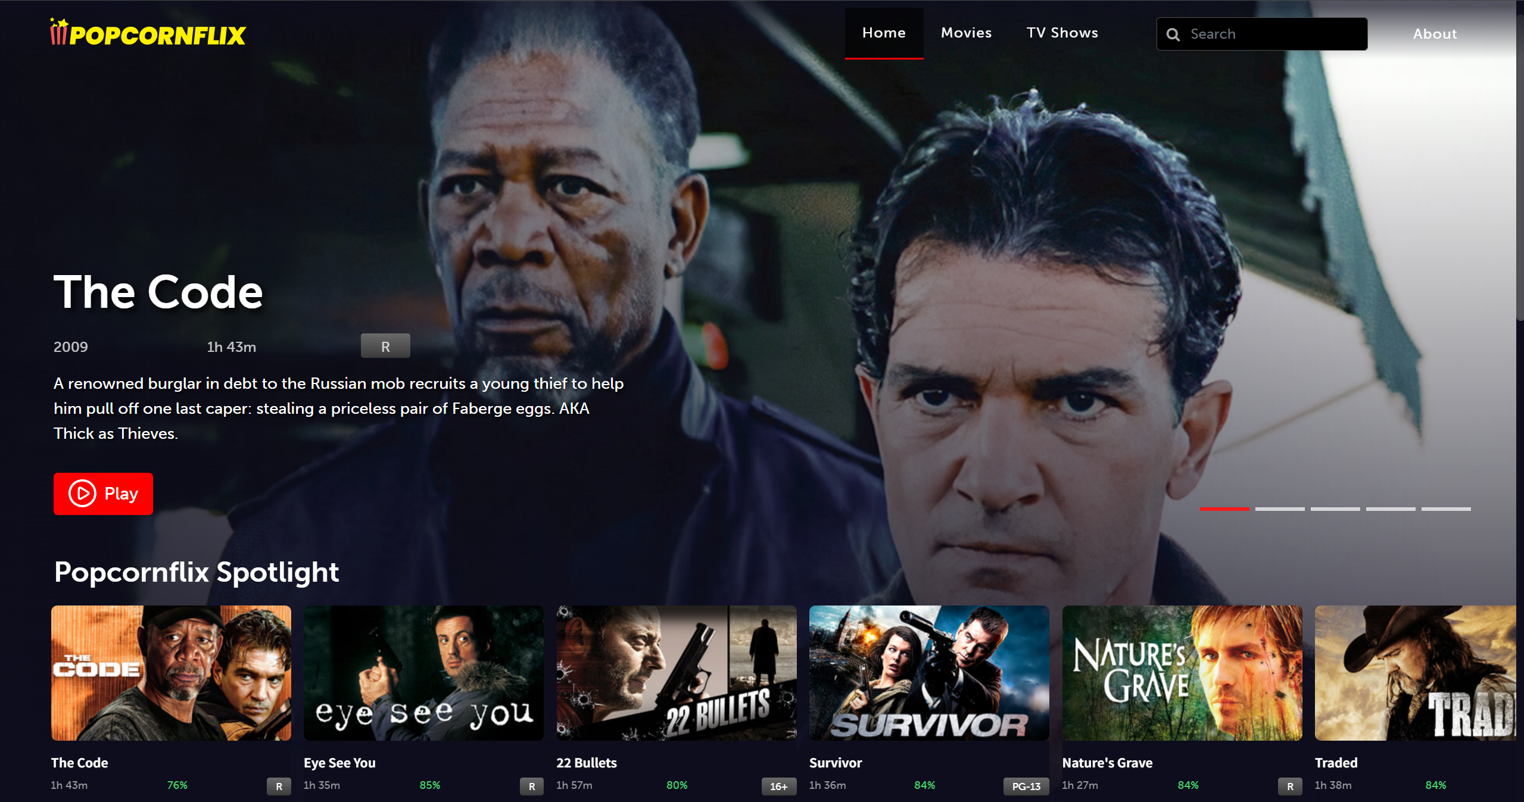Click the 2009 release year text

(70, 347)
